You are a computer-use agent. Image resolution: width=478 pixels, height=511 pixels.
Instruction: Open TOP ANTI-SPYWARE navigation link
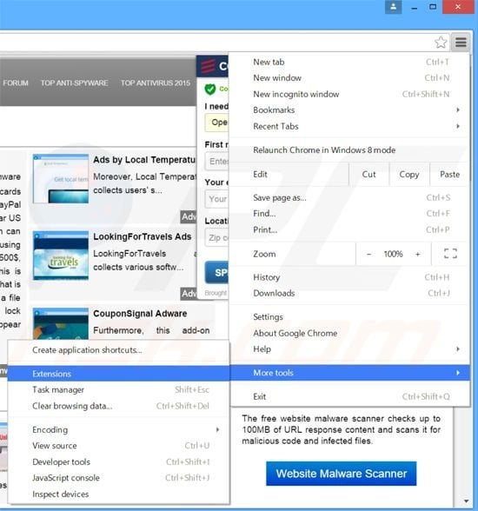tap(74, 83)
